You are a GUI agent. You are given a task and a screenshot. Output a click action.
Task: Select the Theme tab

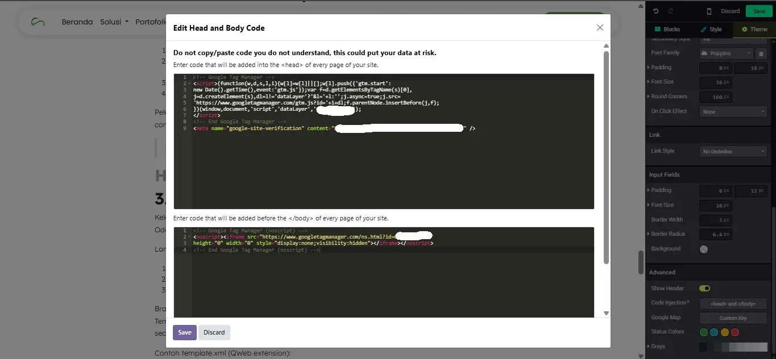pyautogui.click(x=754, y=29)
